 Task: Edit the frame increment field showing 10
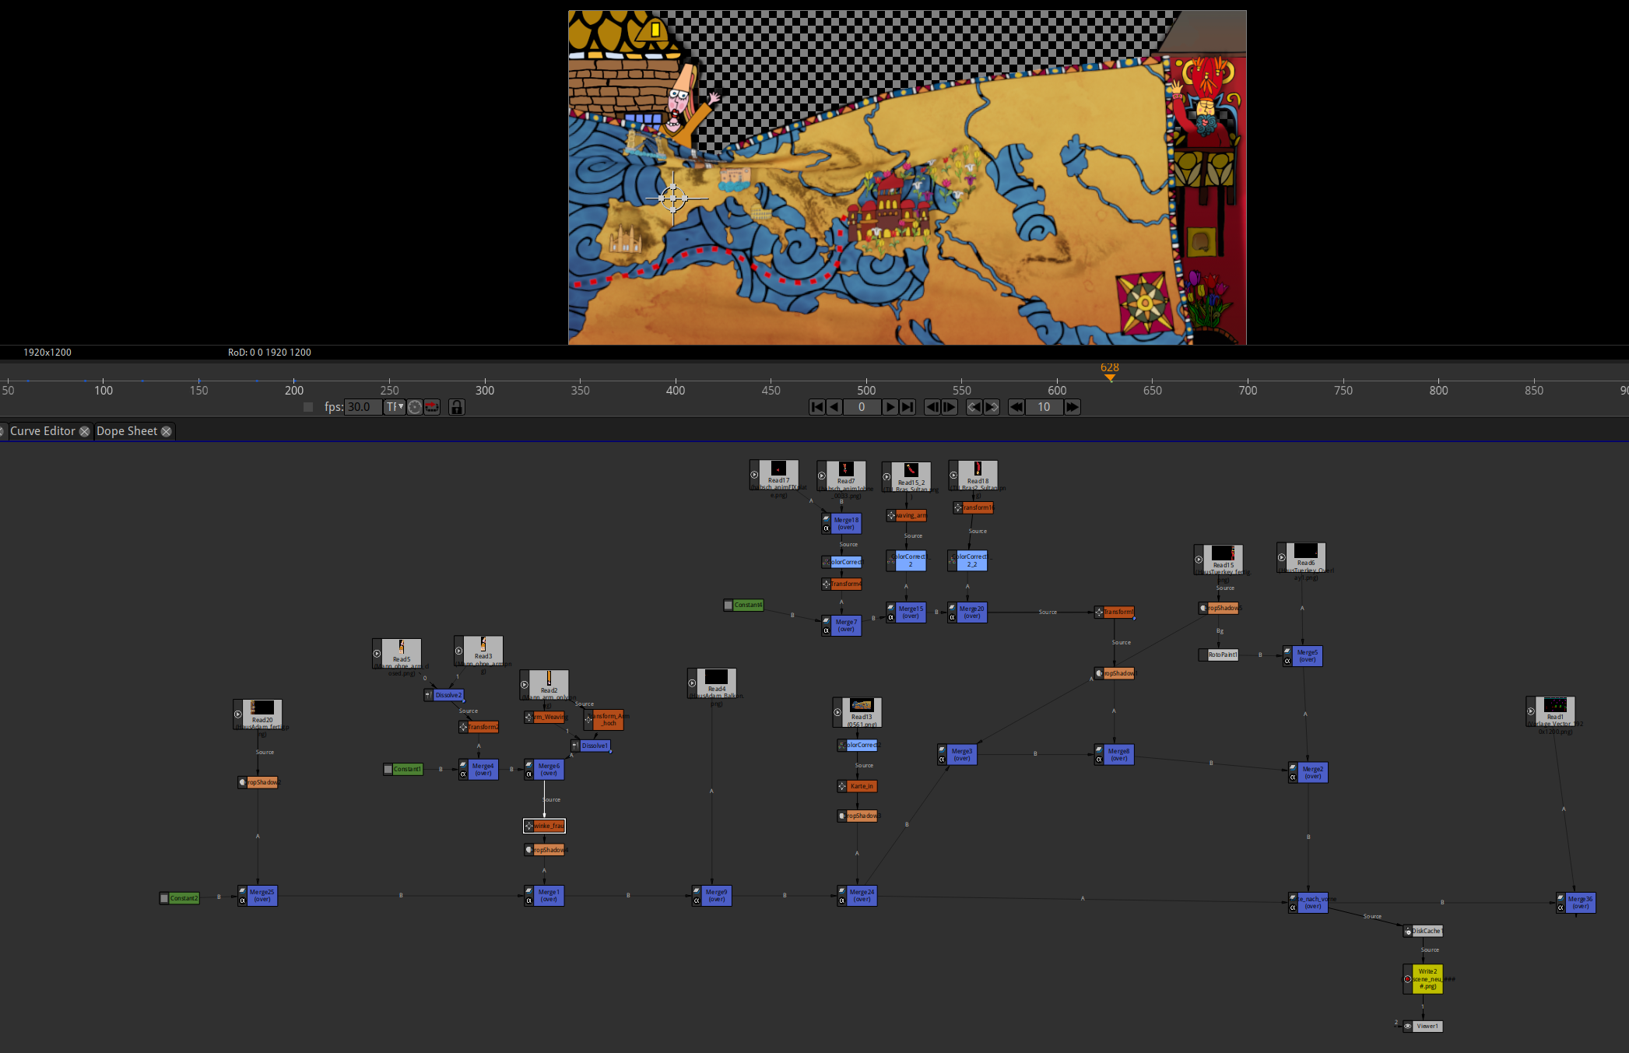[1044, 407]
